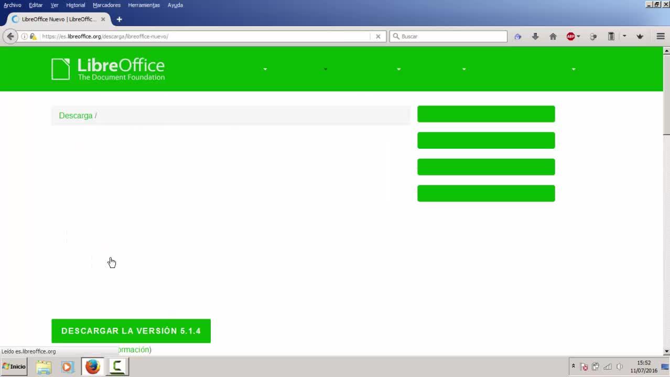This screenshot has width=670, height=377.
Task: Expand the fourth header navigation dropdown arrow
Action: (x=464, y=69)
